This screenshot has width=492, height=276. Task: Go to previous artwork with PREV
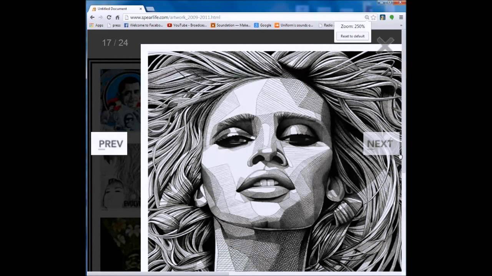(109, 143)
